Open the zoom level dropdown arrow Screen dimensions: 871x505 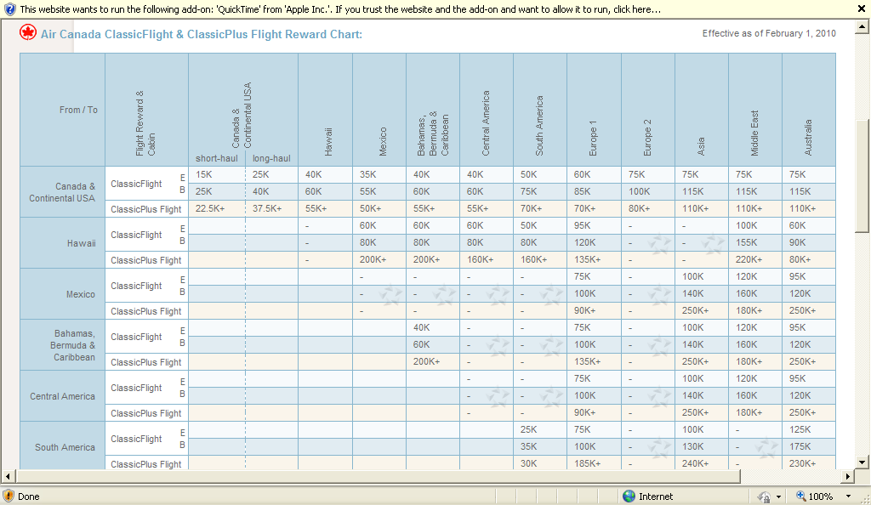(848, 496)
